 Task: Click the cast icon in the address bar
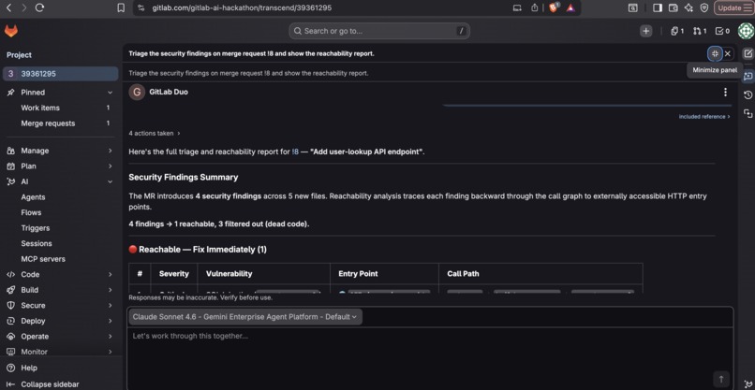pos(517,7)
